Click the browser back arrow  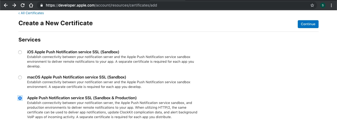pos(6,5)
